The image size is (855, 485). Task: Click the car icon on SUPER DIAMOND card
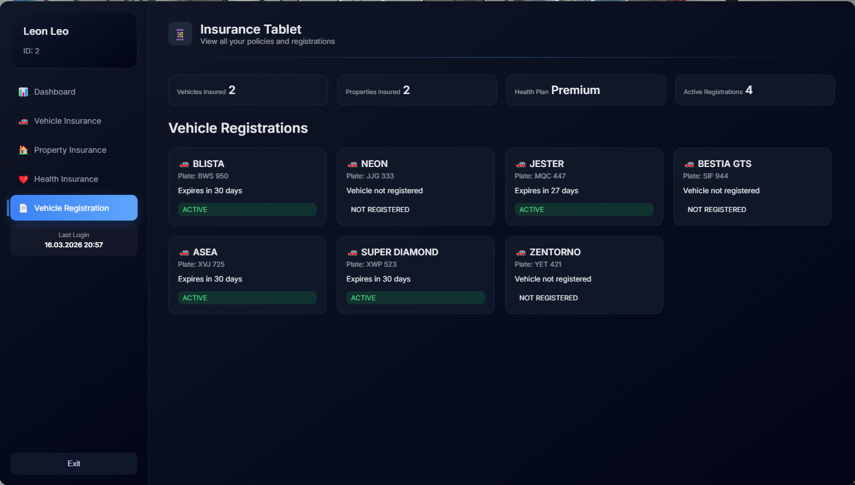pos(353,252)
